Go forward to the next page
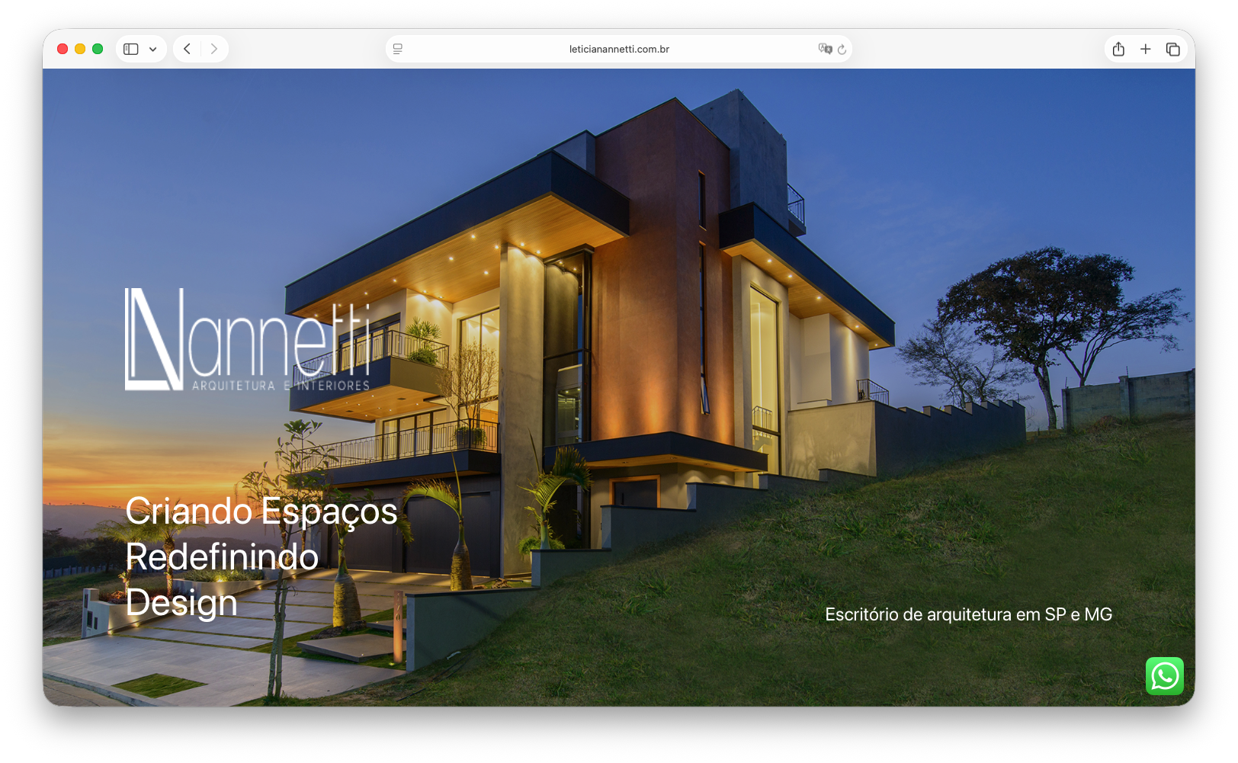Screen dimensions: 1238x763 214,49
